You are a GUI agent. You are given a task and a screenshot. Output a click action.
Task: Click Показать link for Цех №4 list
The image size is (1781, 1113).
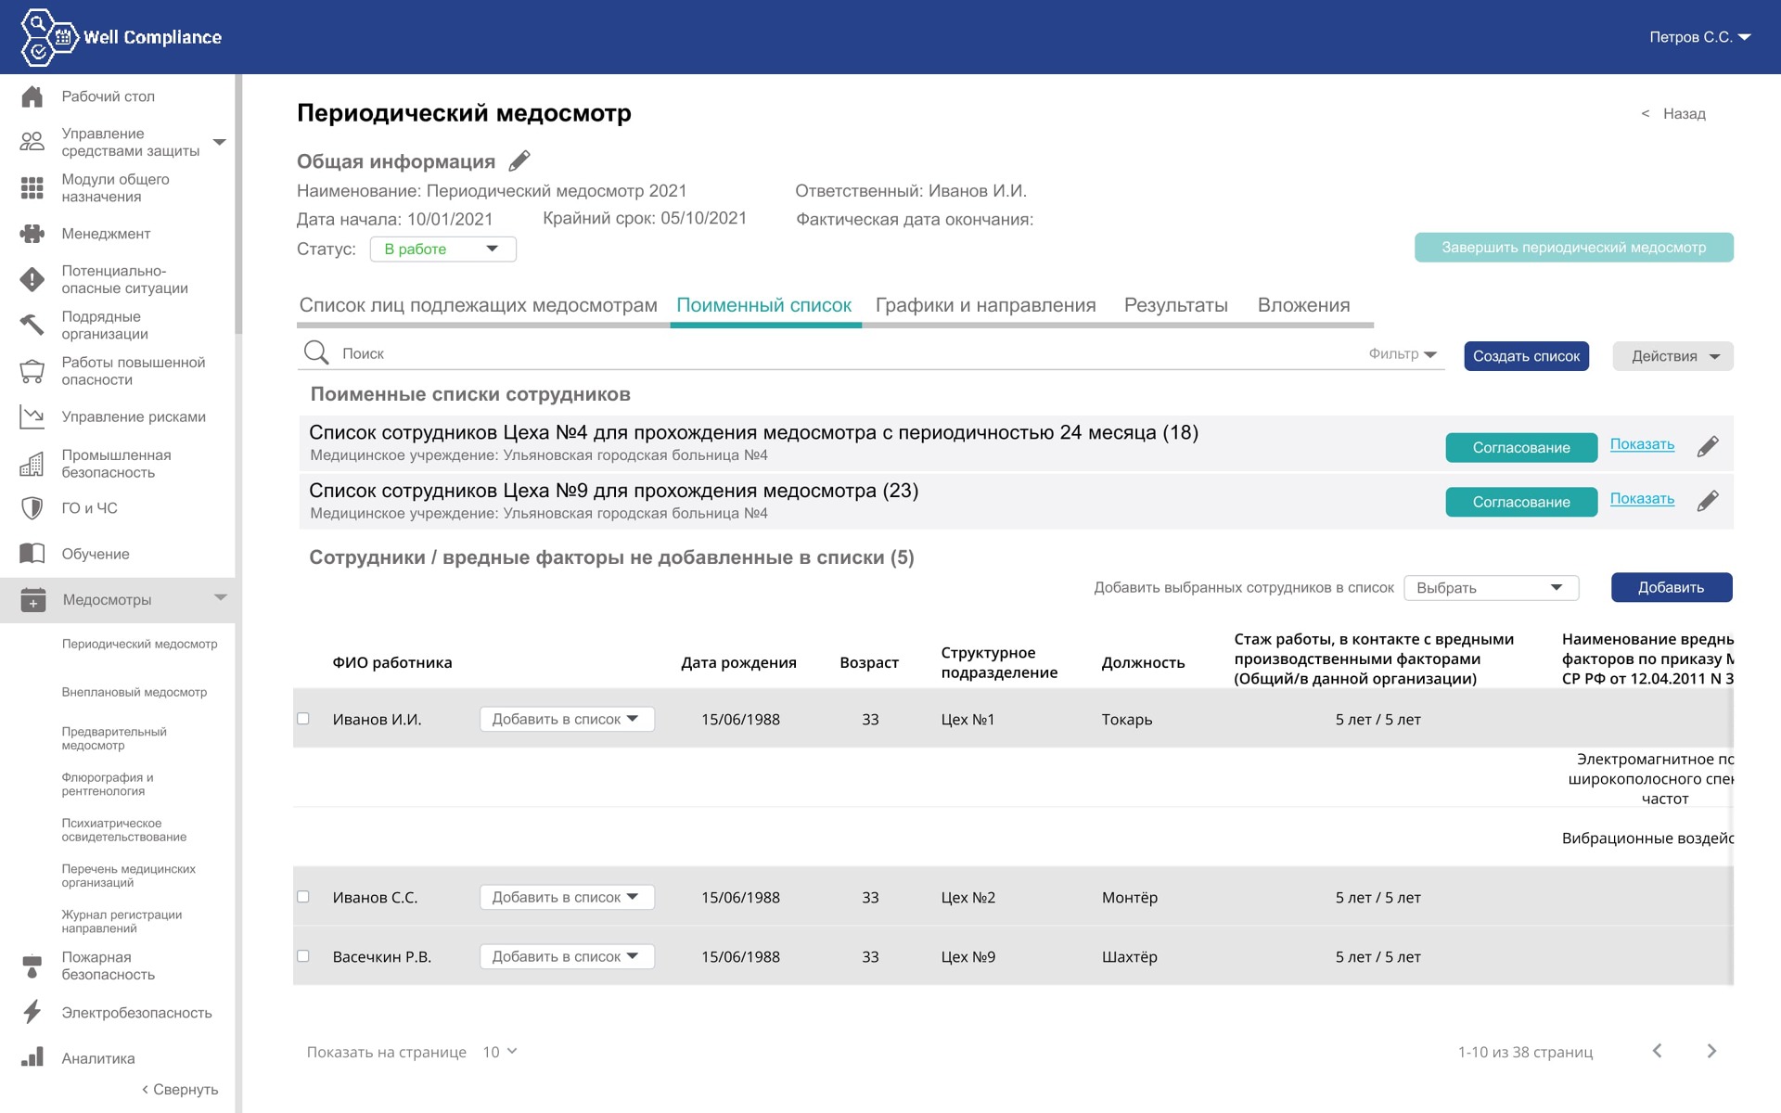click(1642, 444)
